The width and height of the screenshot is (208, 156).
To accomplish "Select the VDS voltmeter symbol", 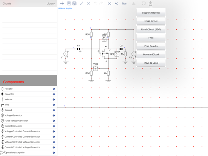I will coord(117,54).
